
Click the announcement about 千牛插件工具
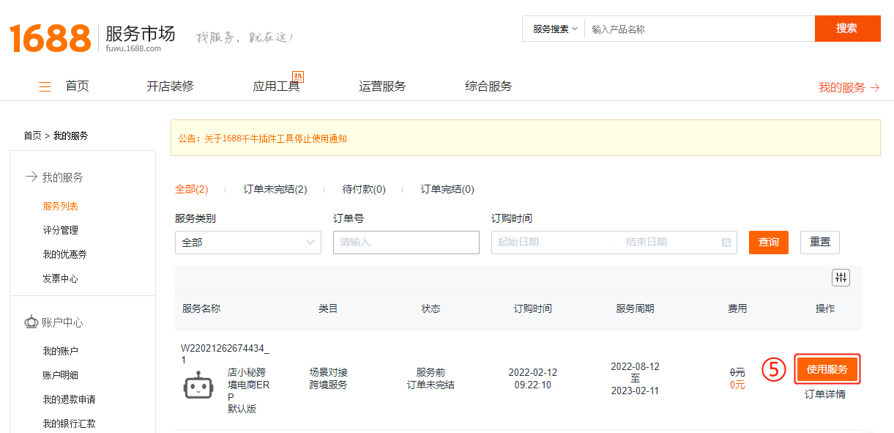[263, 138]
